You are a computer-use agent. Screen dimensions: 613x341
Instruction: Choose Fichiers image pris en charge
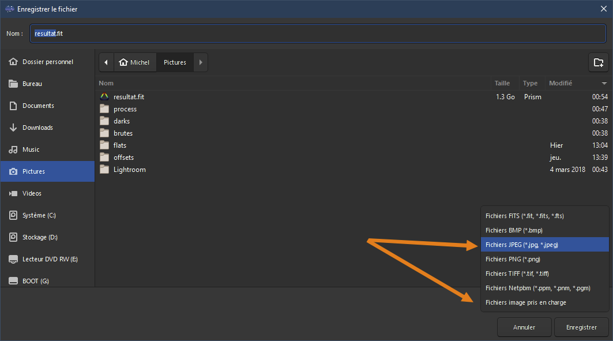pos(544,303)
